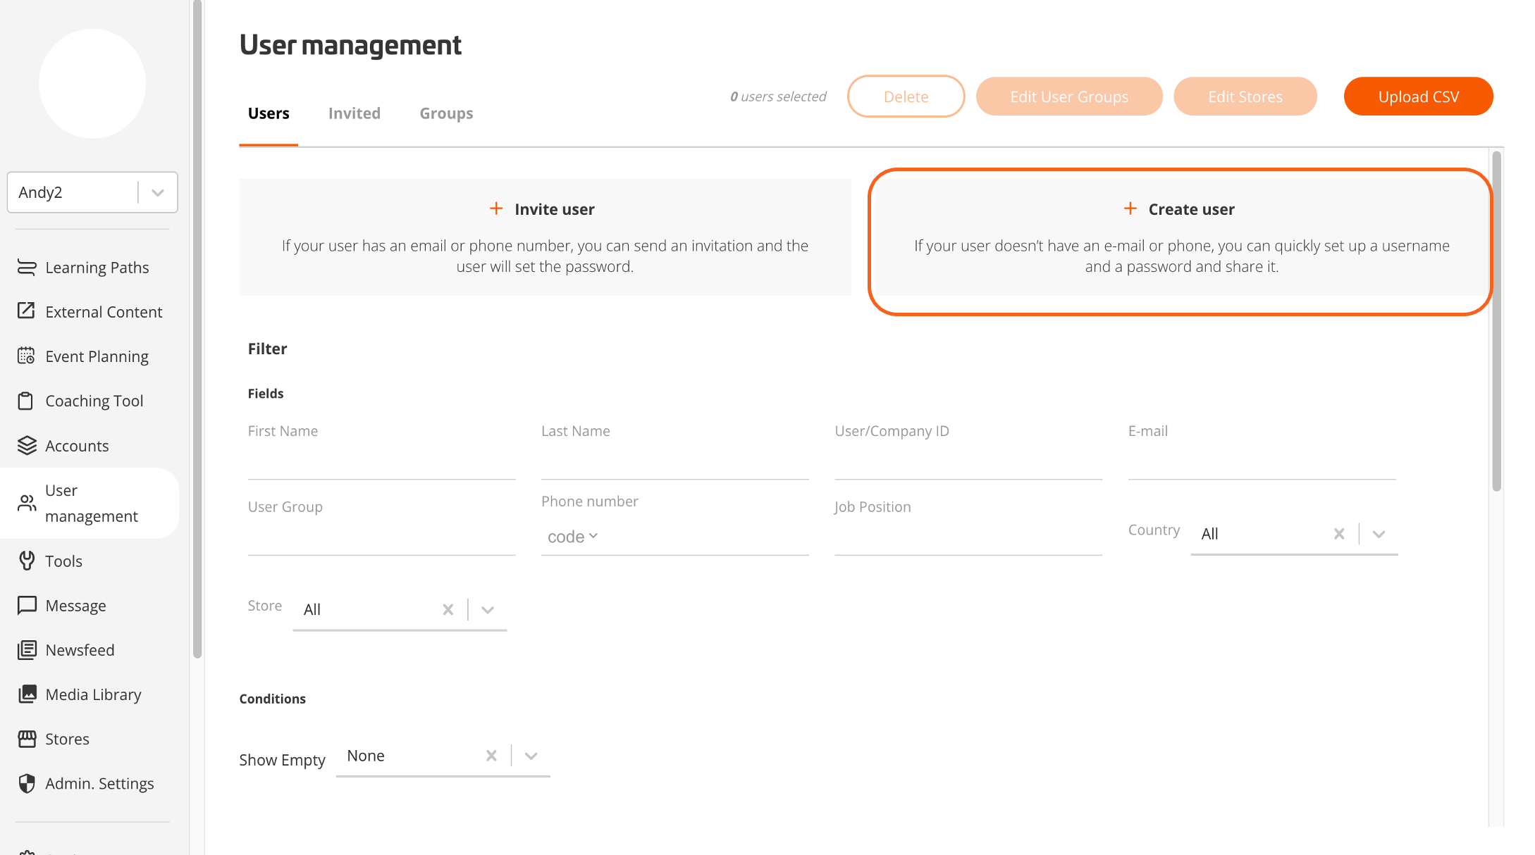The image size is (1535, 855).
Task: Clear the Country filter with X
Action: pos(1339,534)
